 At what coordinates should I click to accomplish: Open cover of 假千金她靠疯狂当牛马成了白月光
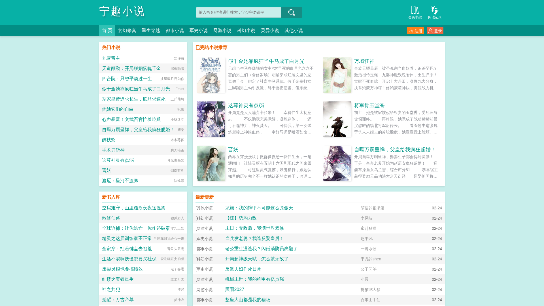click(x=211, y=75)
